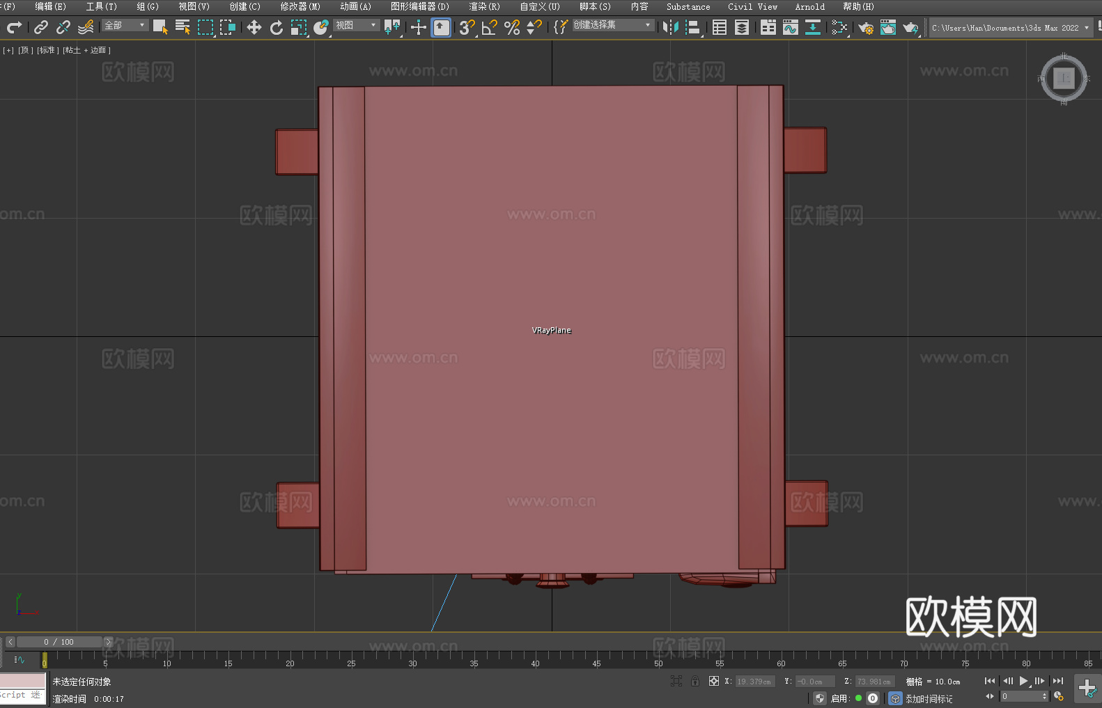The width and height of the screenshot is (1102, 708).
Task: Click Select and Manipulate crosshair icon
Action: point(418,27)
